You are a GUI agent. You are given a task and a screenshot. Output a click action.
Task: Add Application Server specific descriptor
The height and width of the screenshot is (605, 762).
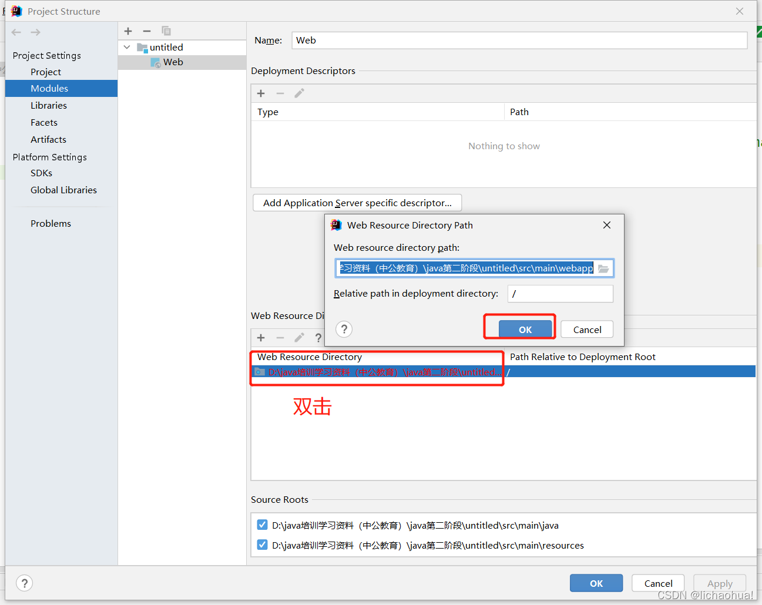pos(357,203)
